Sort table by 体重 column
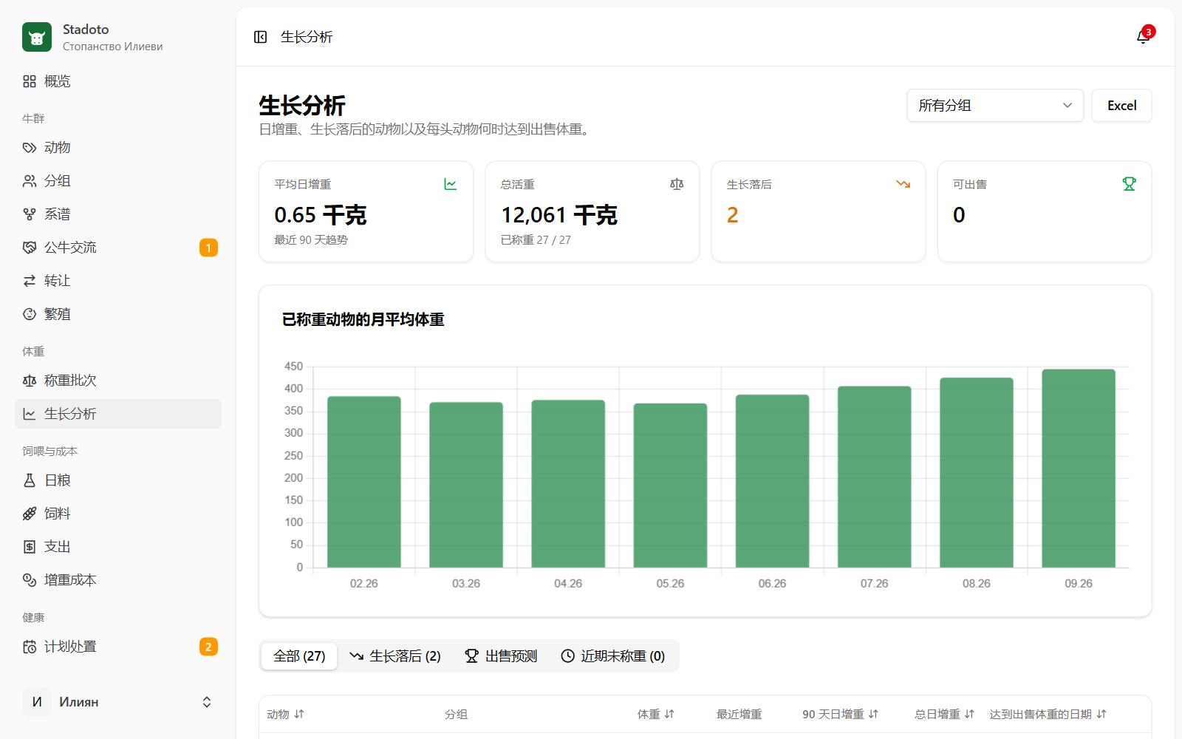1182x739 pixels. 656,715
